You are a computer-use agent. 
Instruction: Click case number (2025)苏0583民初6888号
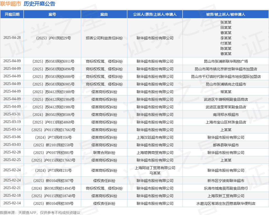pyautogui.click(x=53, y=77)
